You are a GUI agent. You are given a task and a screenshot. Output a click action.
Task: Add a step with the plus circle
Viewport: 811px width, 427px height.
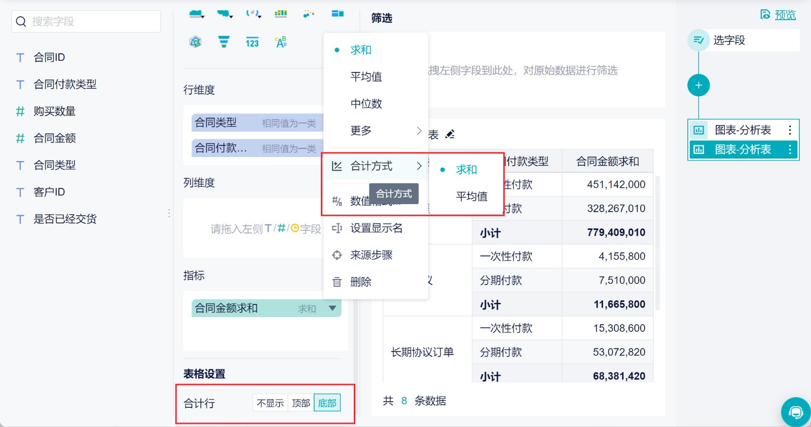(698, 85)
